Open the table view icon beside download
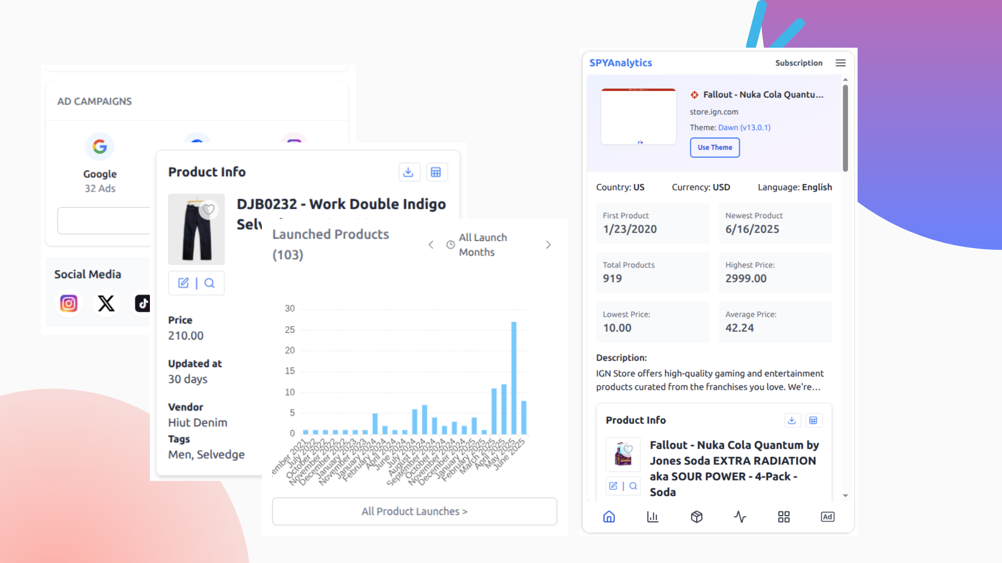Image resolution: width=1002 pixels, height=563 pixels. click(x=437, y=172)
